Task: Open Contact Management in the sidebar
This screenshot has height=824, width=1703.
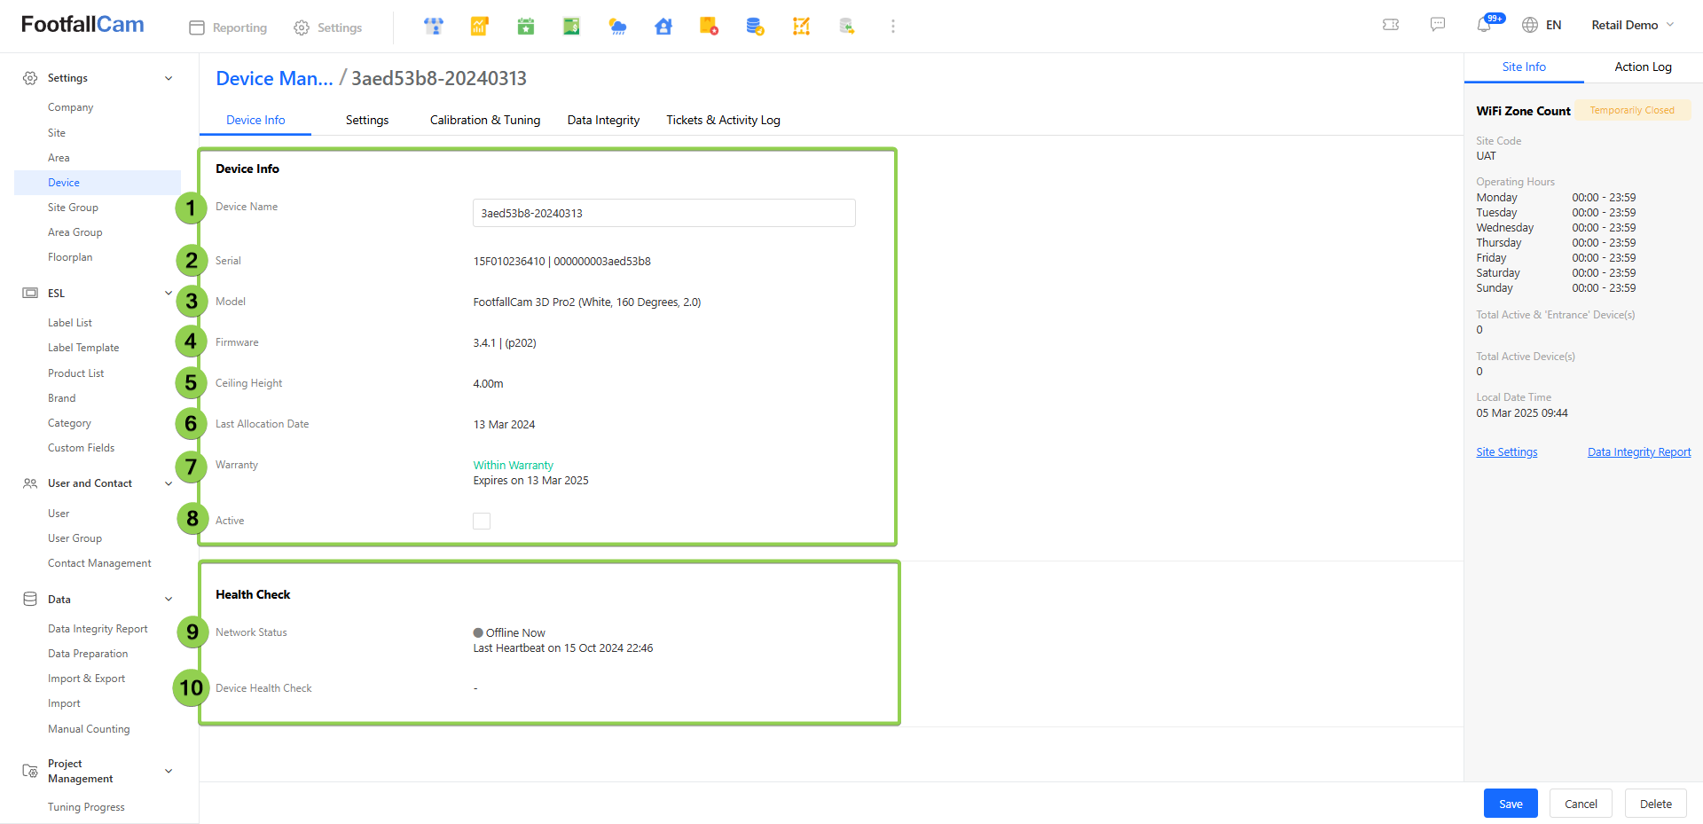Action: pos(99,563)
